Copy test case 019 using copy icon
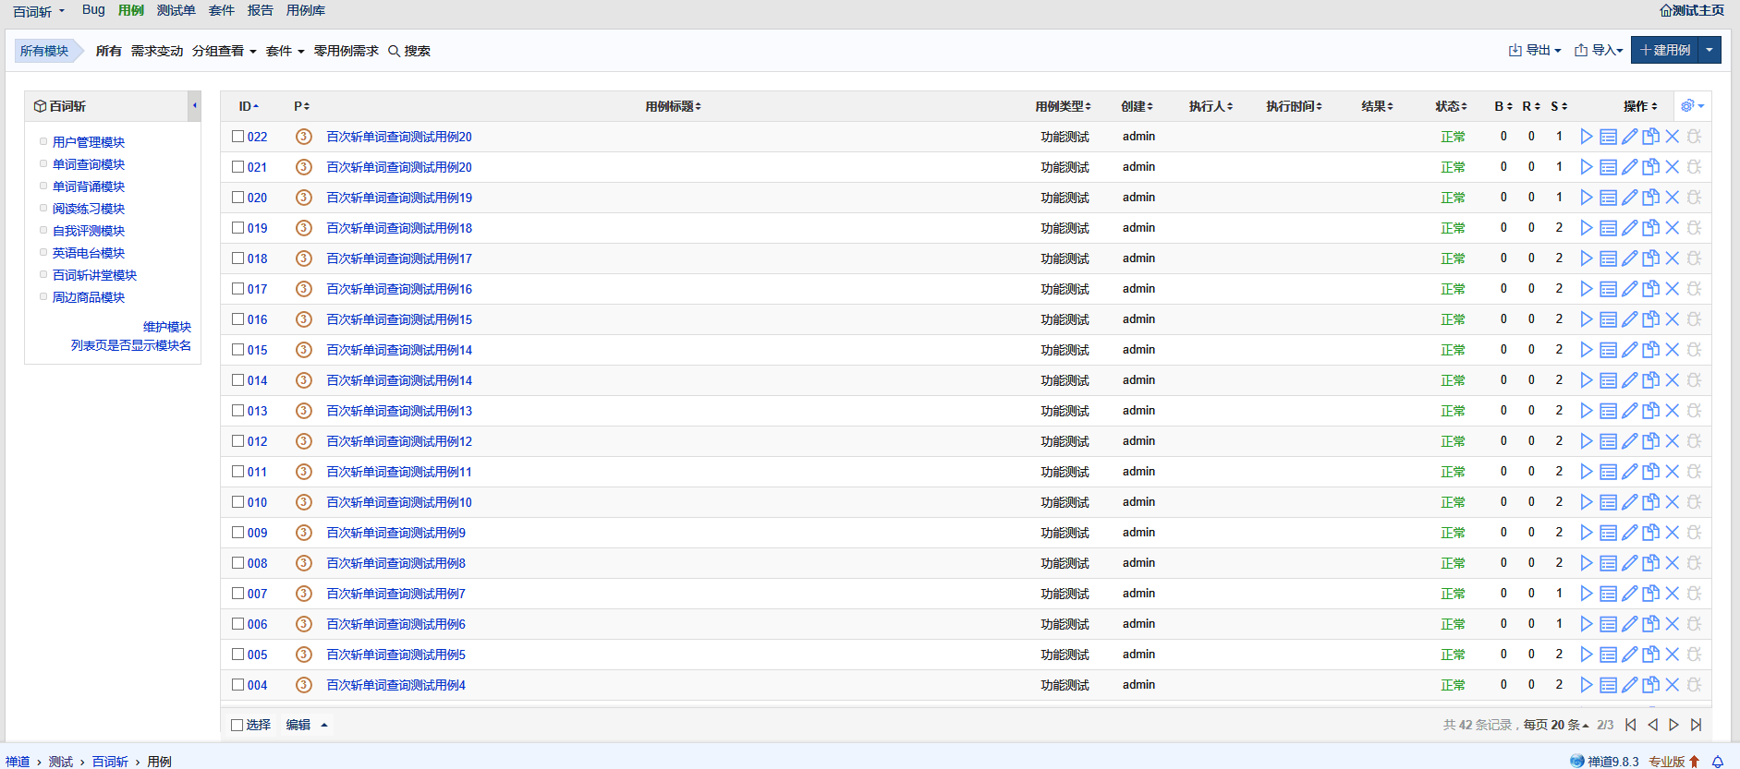This screenshot has width=1740, height=769. (1650, 228)
